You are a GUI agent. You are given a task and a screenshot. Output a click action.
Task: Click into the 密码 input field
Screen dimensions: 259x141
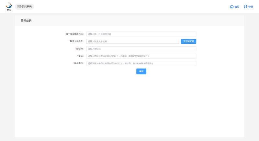pos(141,56)
